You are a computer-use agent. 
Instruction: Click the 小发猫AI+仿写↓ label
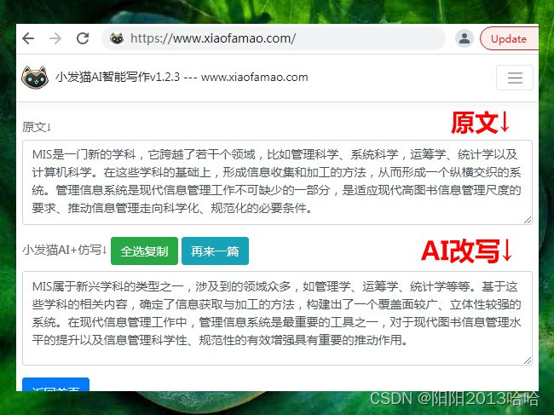[64, 250]
